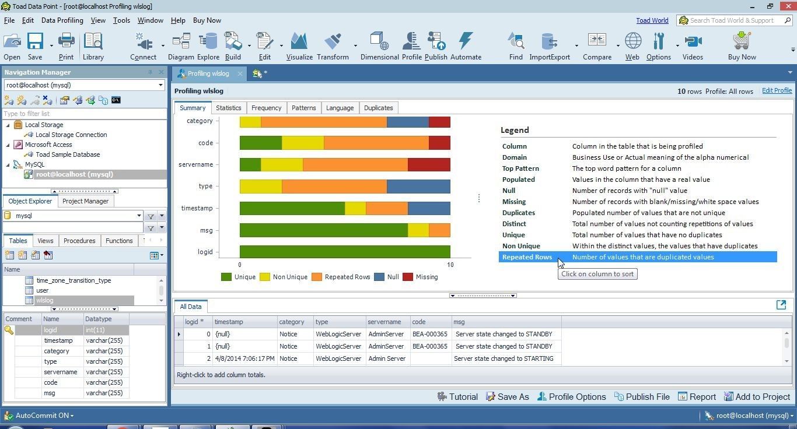Switch to the Project Manager tab

pos(85,201)
